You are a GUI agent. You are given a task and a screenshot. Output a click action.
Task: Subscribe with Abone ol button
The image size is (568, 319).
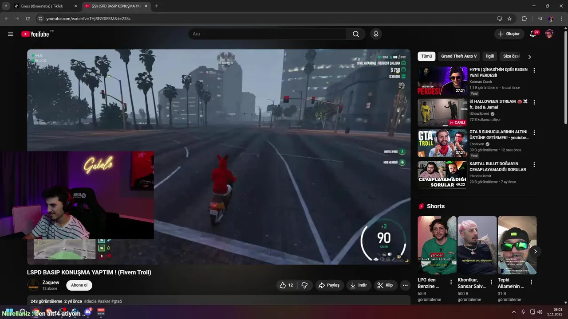pyautogui.click(x=79, y=285)
